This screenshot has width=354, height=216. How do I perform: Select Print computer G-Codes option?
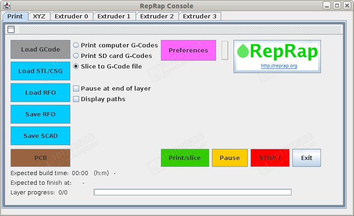pyautogui.click(x=76, y=45)
